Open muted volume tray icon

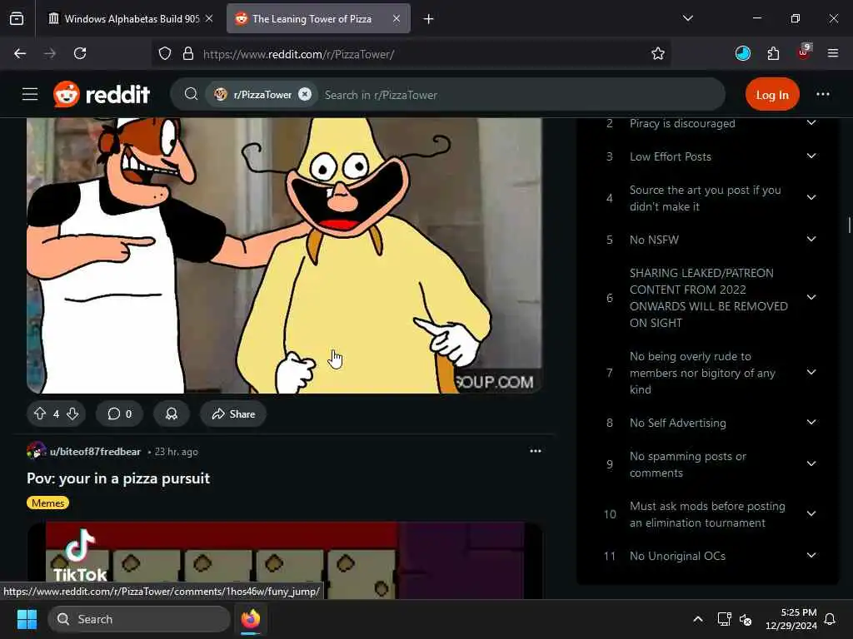[746, 619]
